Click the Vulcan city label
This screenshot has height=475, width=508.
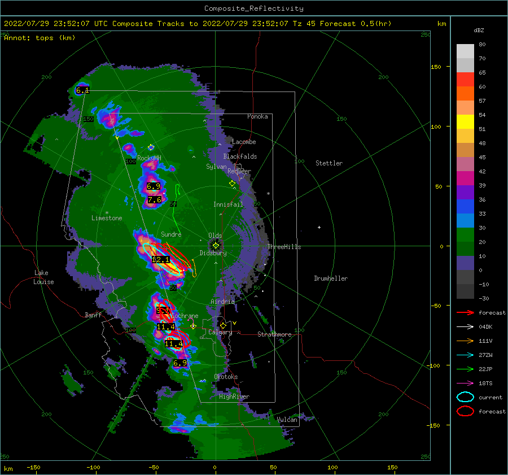pos(287,420)
